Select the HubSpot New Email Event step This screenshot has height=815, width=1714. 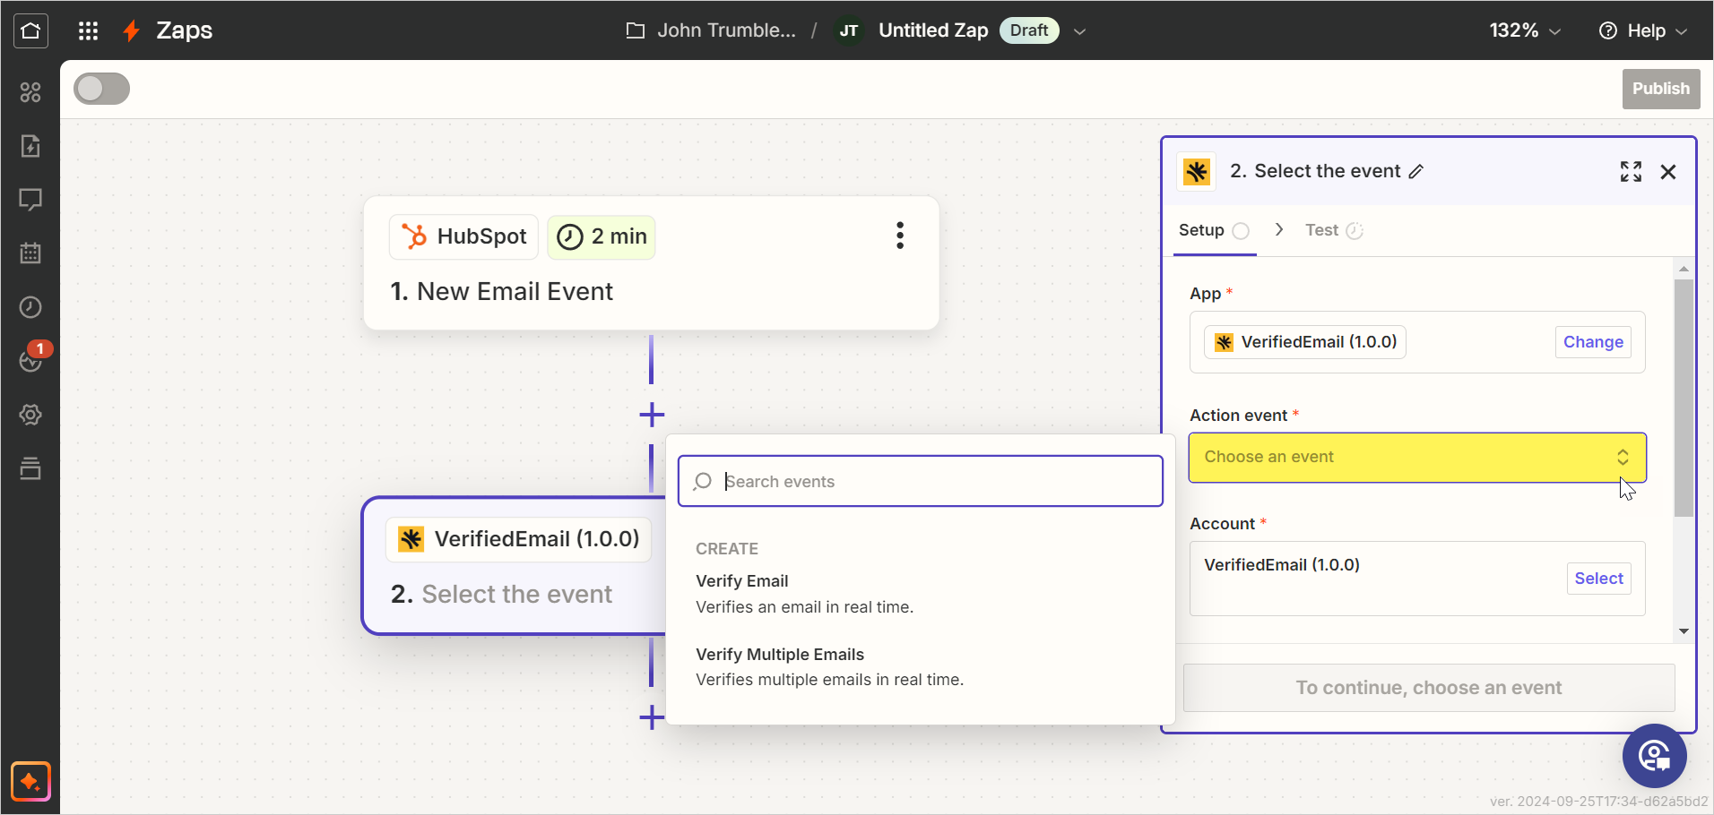(x=652, y=263)
